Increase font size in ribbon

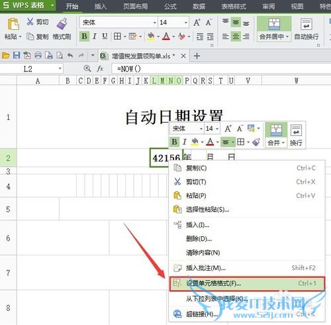pos(197,23)
